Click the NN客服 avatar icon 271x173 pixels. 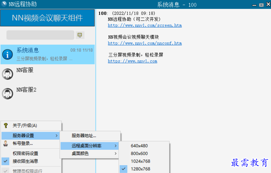click(x=8, y=74)
